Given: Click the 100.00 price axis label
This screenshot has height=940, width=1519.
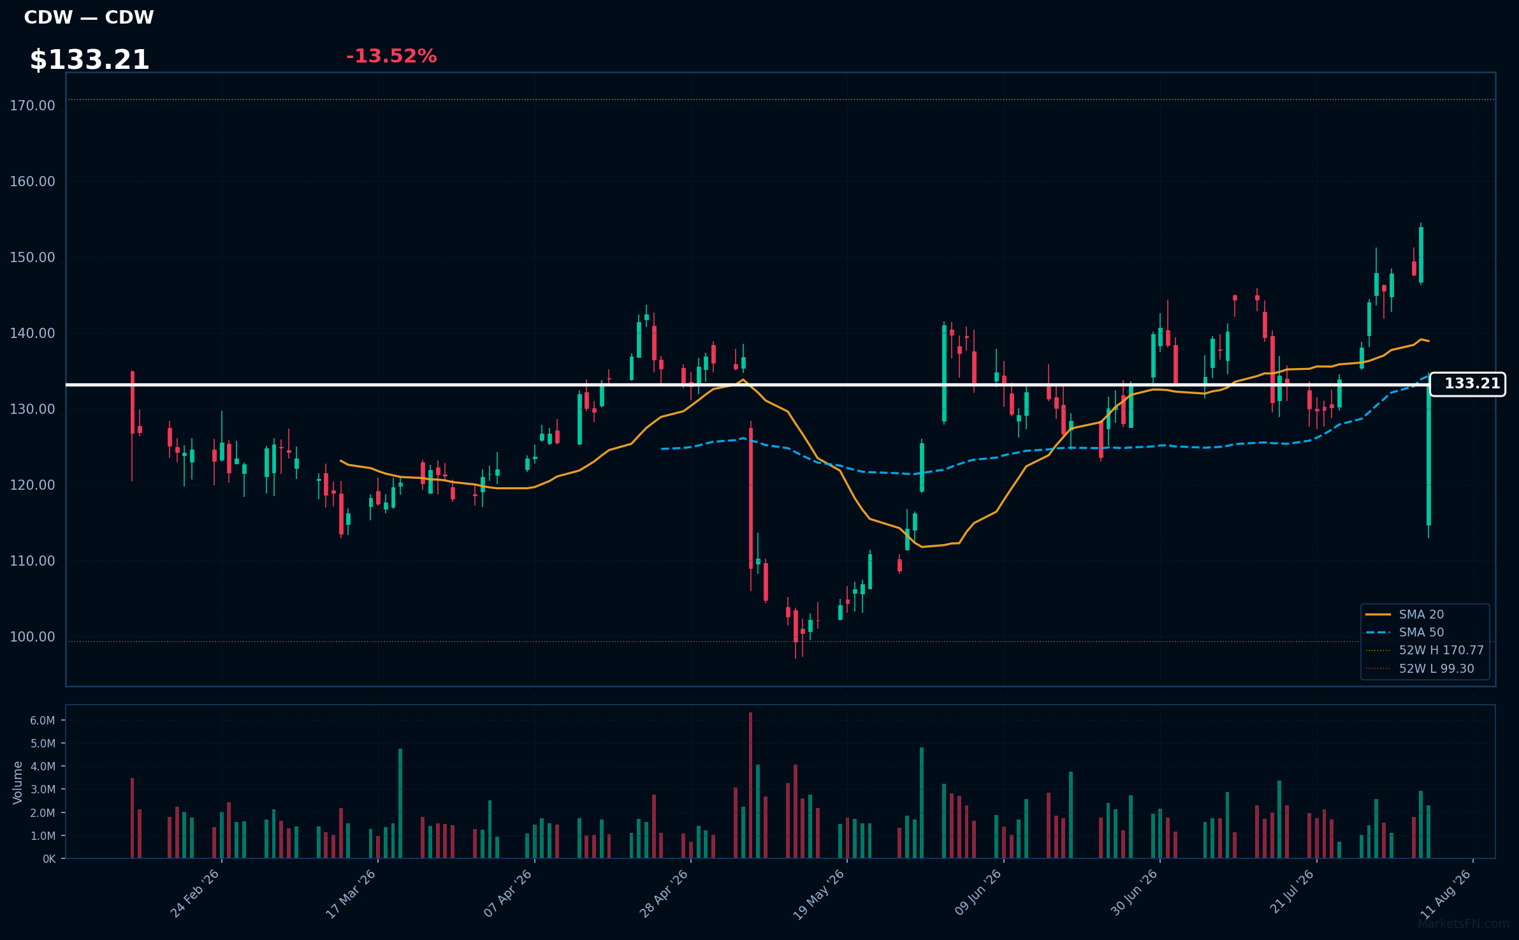Looking at the screenshot, I should click(33, 637).
